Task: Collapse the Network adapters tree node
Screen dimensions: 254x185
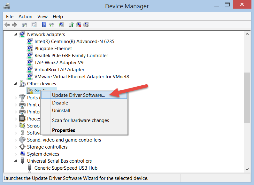Action: pyautogui.click(x=16, y=34)
